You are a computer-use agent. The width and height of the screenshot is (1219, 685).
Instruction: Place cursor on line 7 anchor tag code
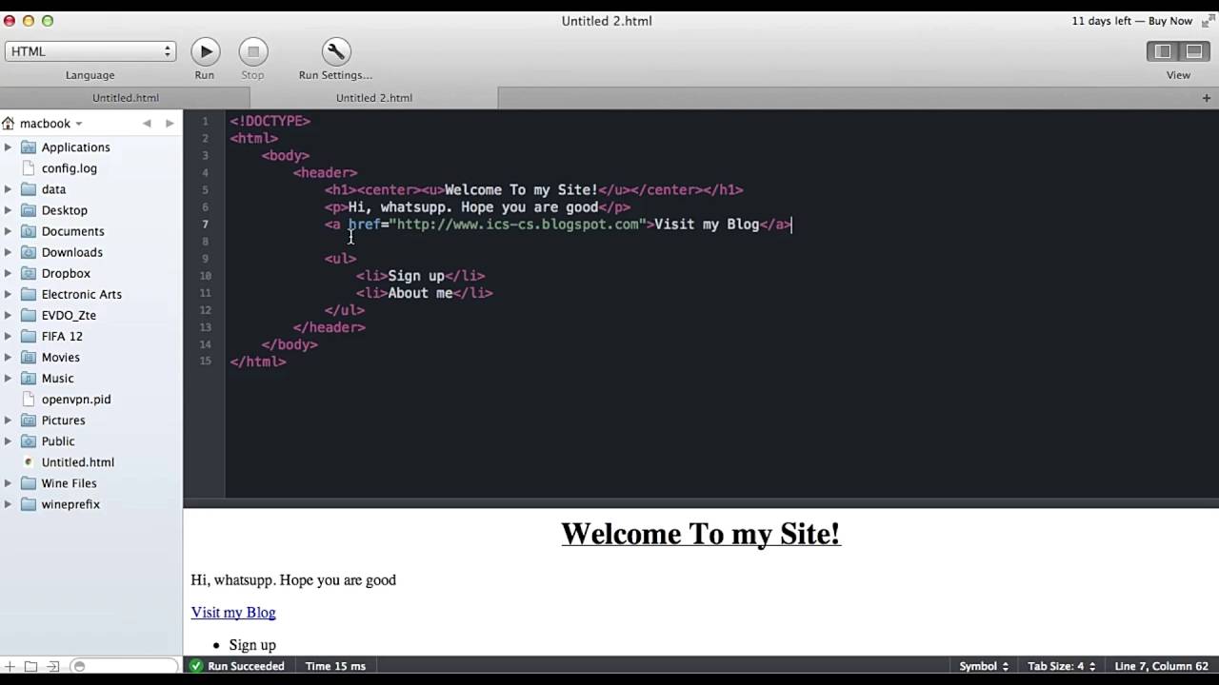point(558,225)
